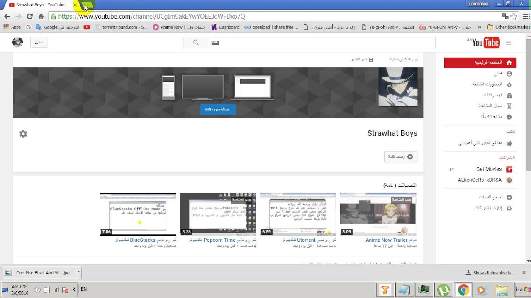Open the YouTube guide menu icon
This screenshot has width=531, height=298.
pyautogui.click(x=509, y=43)
